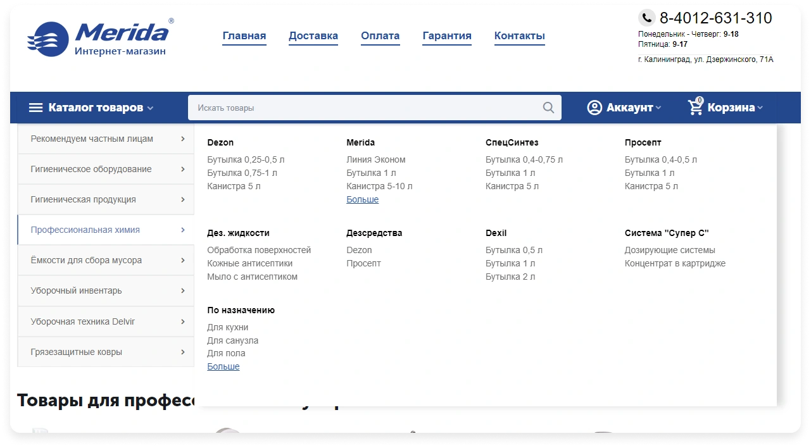This screenshot has height=448, width=811.
Task: Click the search magnifier icon
Action: 548,108
